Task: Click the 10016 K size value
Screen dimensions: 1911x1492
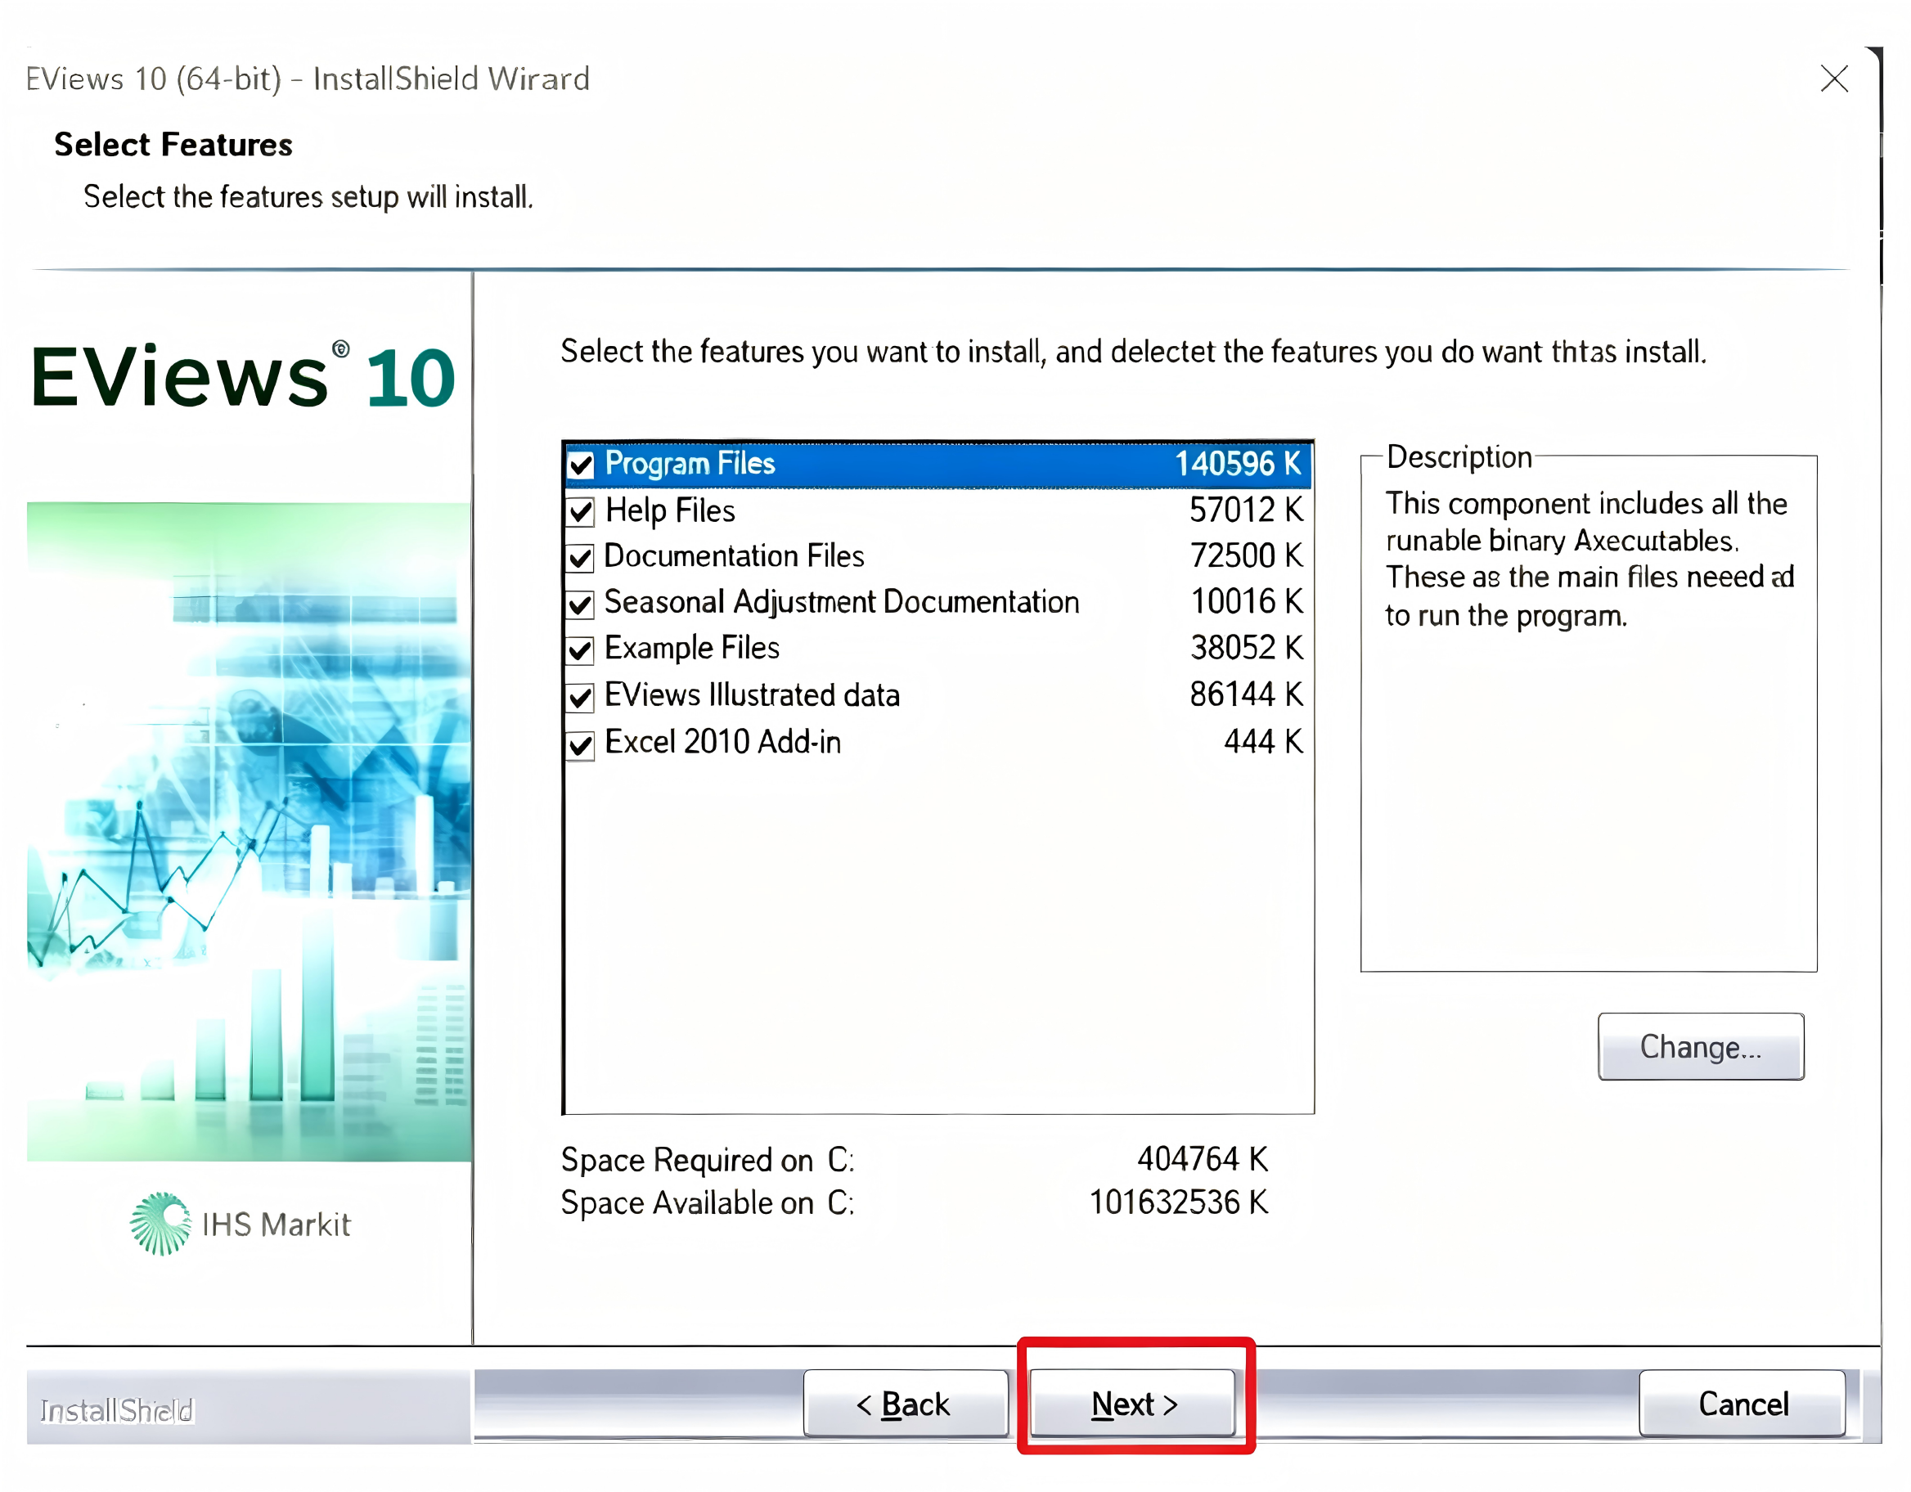Action: [1246, 602]
